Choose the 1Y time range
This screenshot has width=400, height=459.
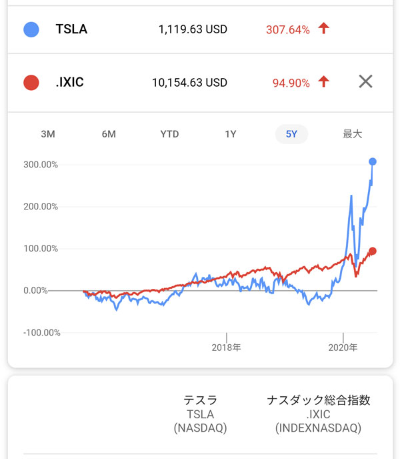click(231, 134)
